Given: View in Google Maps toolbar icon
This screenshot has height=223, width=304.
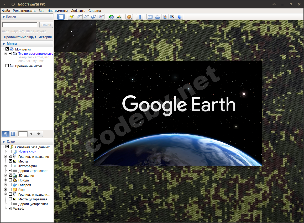Looking at the screenshot, I should [x=172, y=17].
